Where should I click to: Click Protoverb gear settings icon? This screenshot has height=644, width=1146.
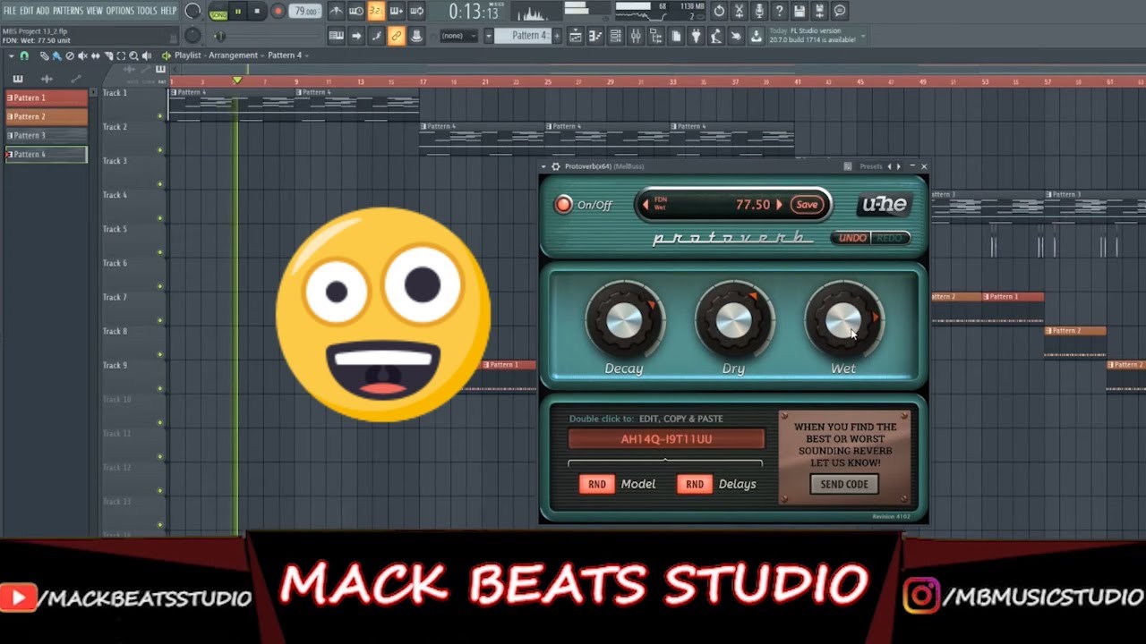[x=556, y=166]
